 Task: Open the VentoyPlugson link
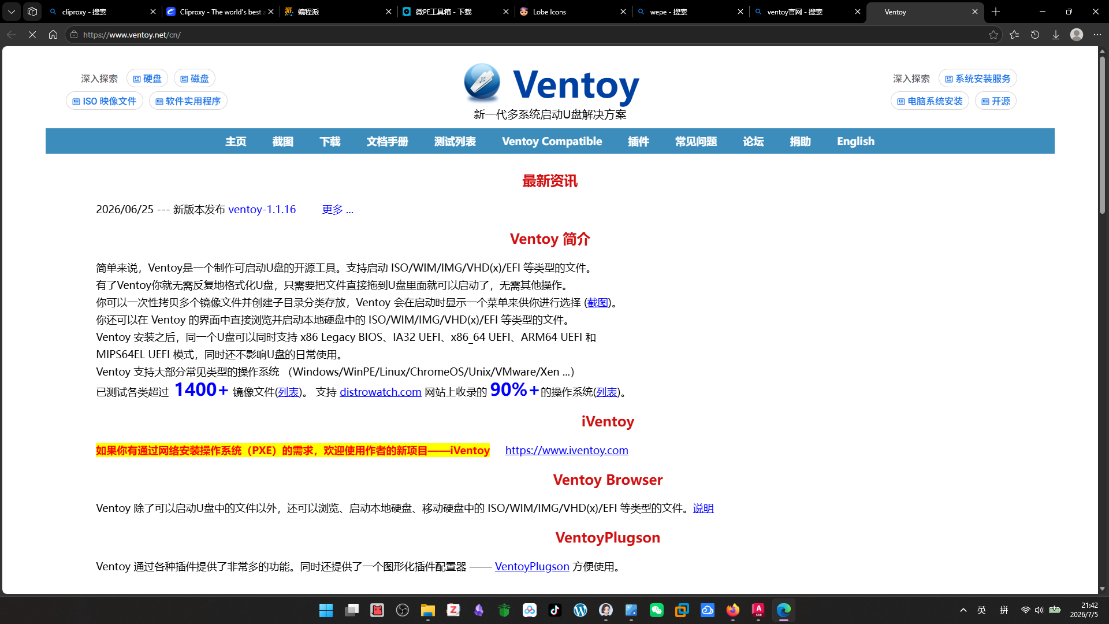tap(532, 566)
